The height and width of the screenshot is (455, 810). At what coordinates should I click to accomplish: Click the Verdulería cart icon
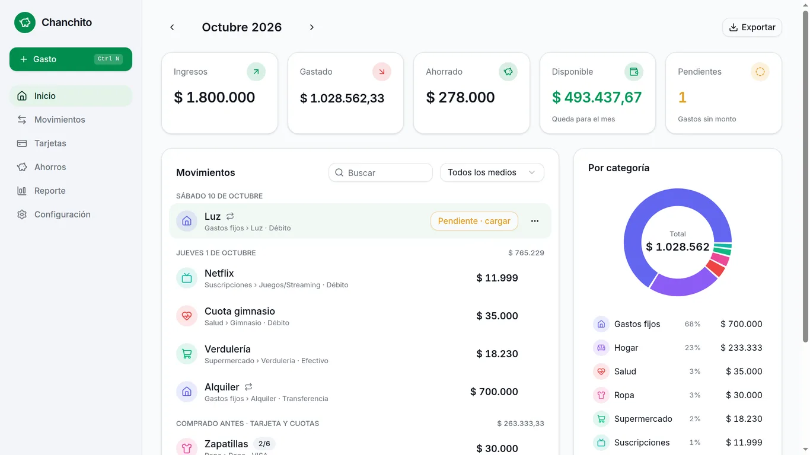pos(187,354)
